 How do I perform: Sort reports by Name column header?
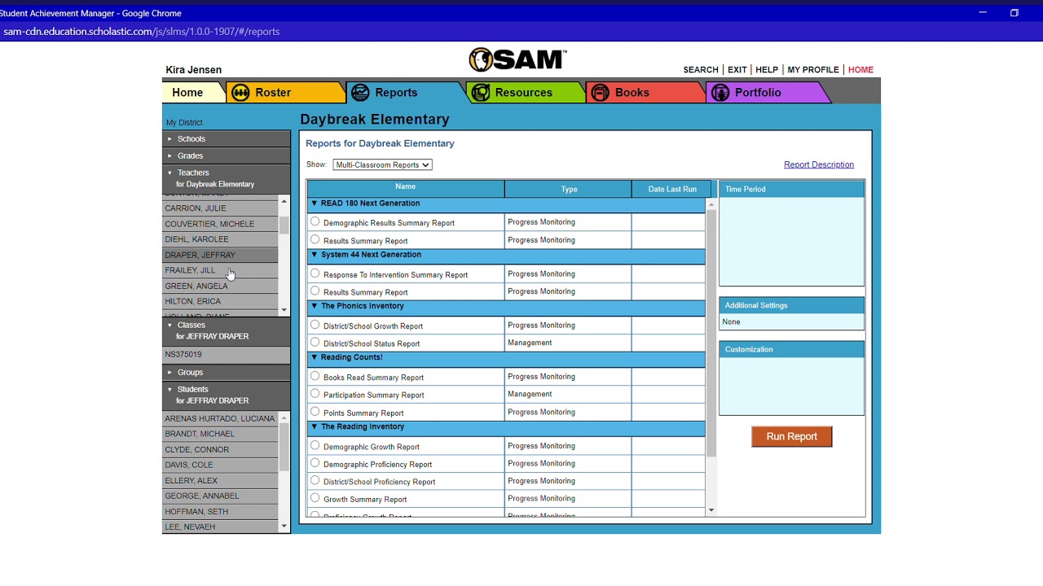[x=406, y=187]
